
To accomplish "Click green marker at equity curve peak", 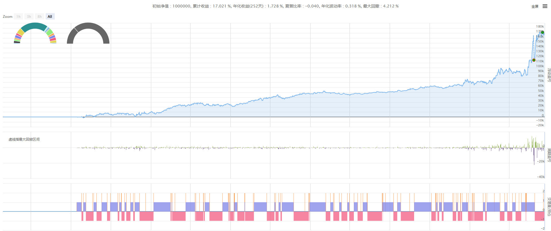I will tap(542, 32).
